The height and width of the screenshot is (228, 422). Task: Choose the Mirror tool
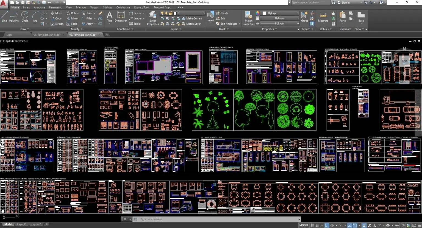73,18
